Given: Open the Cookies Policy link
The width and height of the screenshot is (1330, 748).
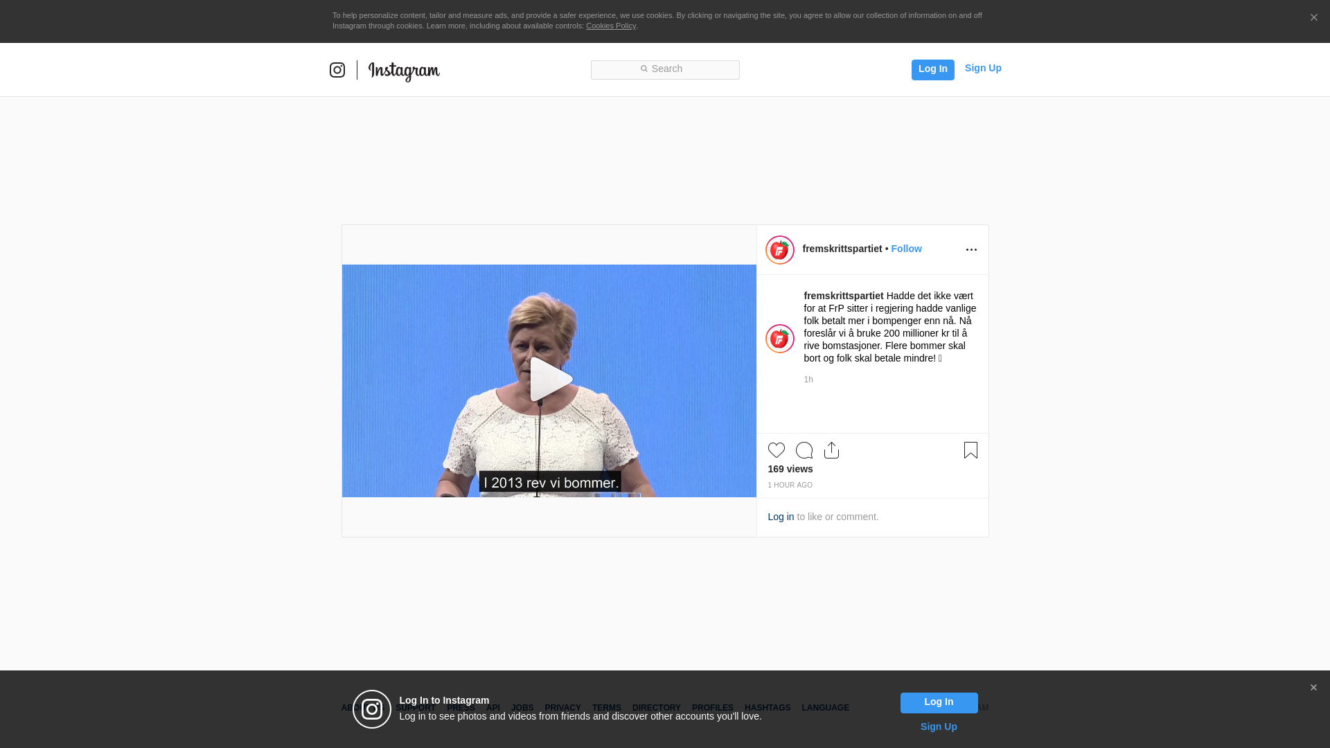Looking at the screenshot, I should tap(611, 26).
